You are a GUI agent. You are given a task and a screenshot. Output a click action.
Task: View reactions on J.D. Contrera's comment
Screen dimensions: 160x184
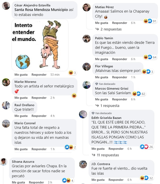click(146, 178)
